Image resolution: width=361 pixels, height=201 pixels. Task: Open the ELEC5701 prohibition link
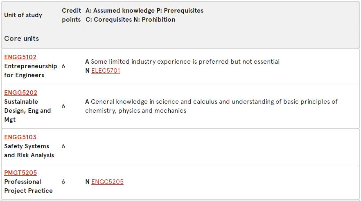(106, 71)
